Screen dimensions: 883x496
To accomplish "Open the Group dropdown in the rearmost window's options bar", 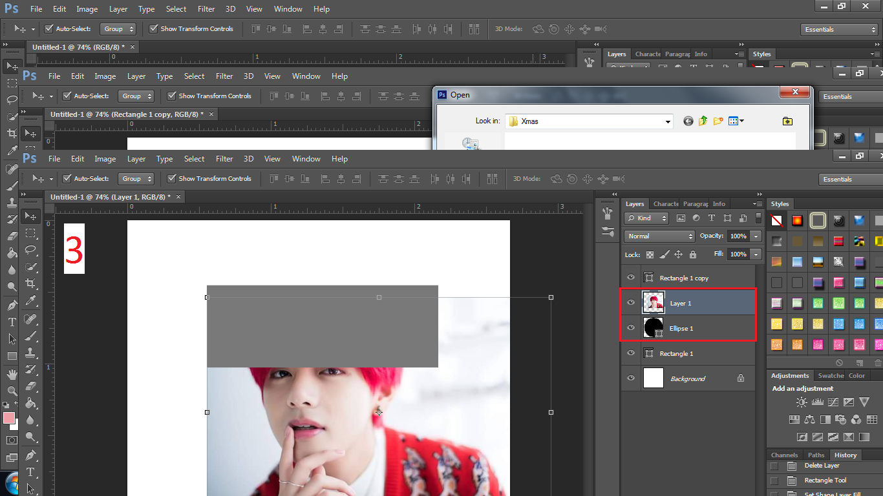I will (x=118, y=28).
